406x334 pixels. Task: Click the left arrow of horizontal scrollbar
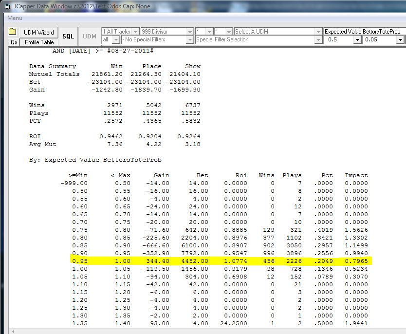[x=13, y=332]
